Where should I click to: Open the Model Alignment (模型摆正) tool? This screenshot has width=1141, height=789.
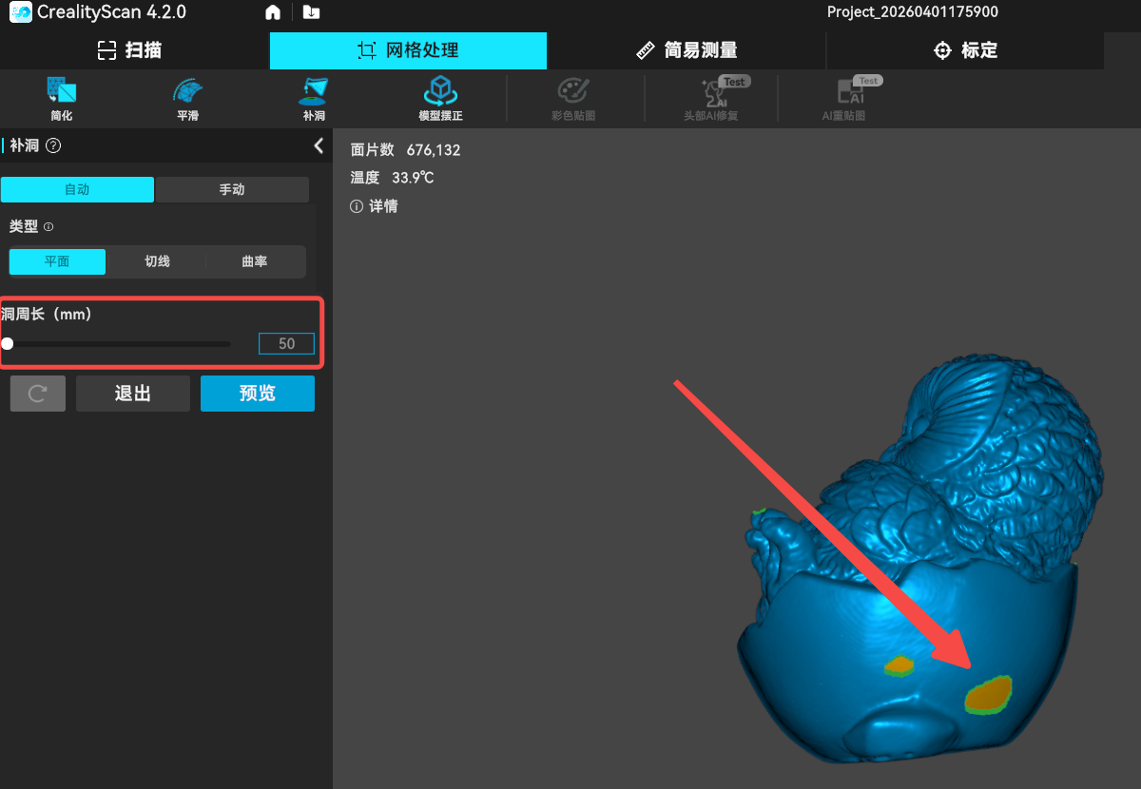pos(440,92)
